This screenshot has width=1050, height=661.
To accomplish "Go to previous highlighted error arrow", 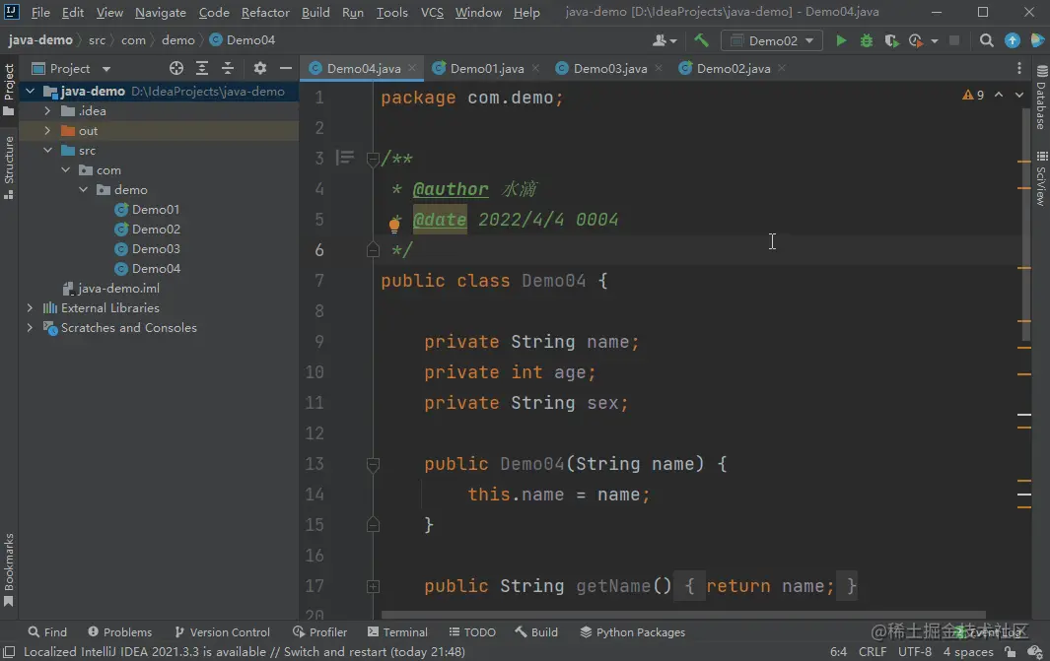I will click(x=999, y=95).
